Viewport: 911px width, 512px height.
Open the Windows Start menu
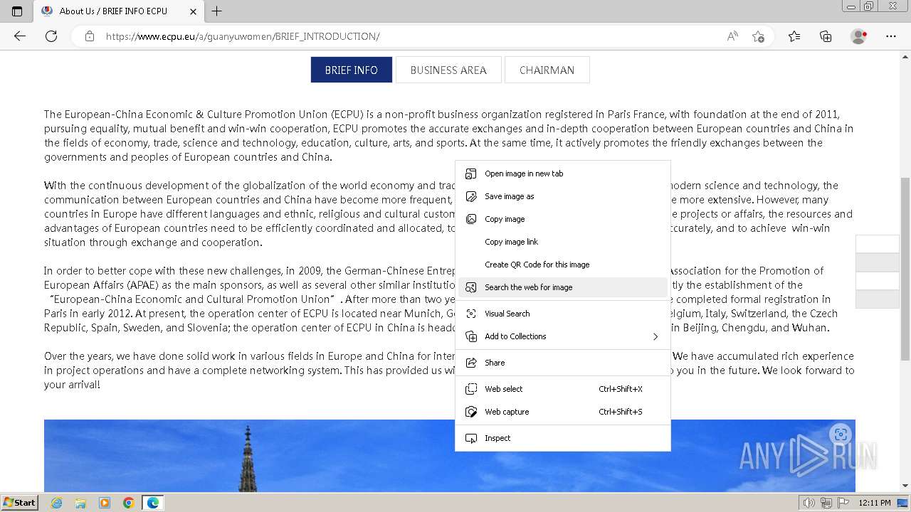tap(20, 502)
